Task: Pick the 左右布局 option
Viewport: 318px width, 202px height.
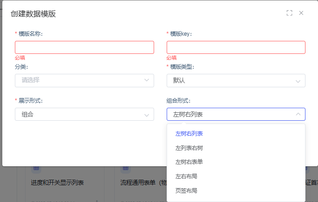Action: (186, 176)
